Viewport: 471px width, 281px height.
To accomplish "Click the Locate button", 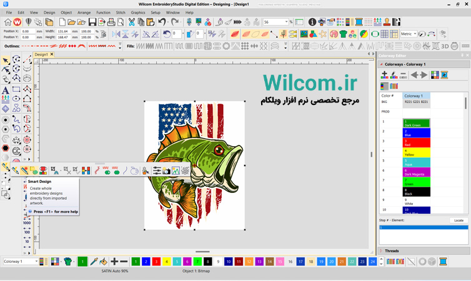I will [459, 220].
